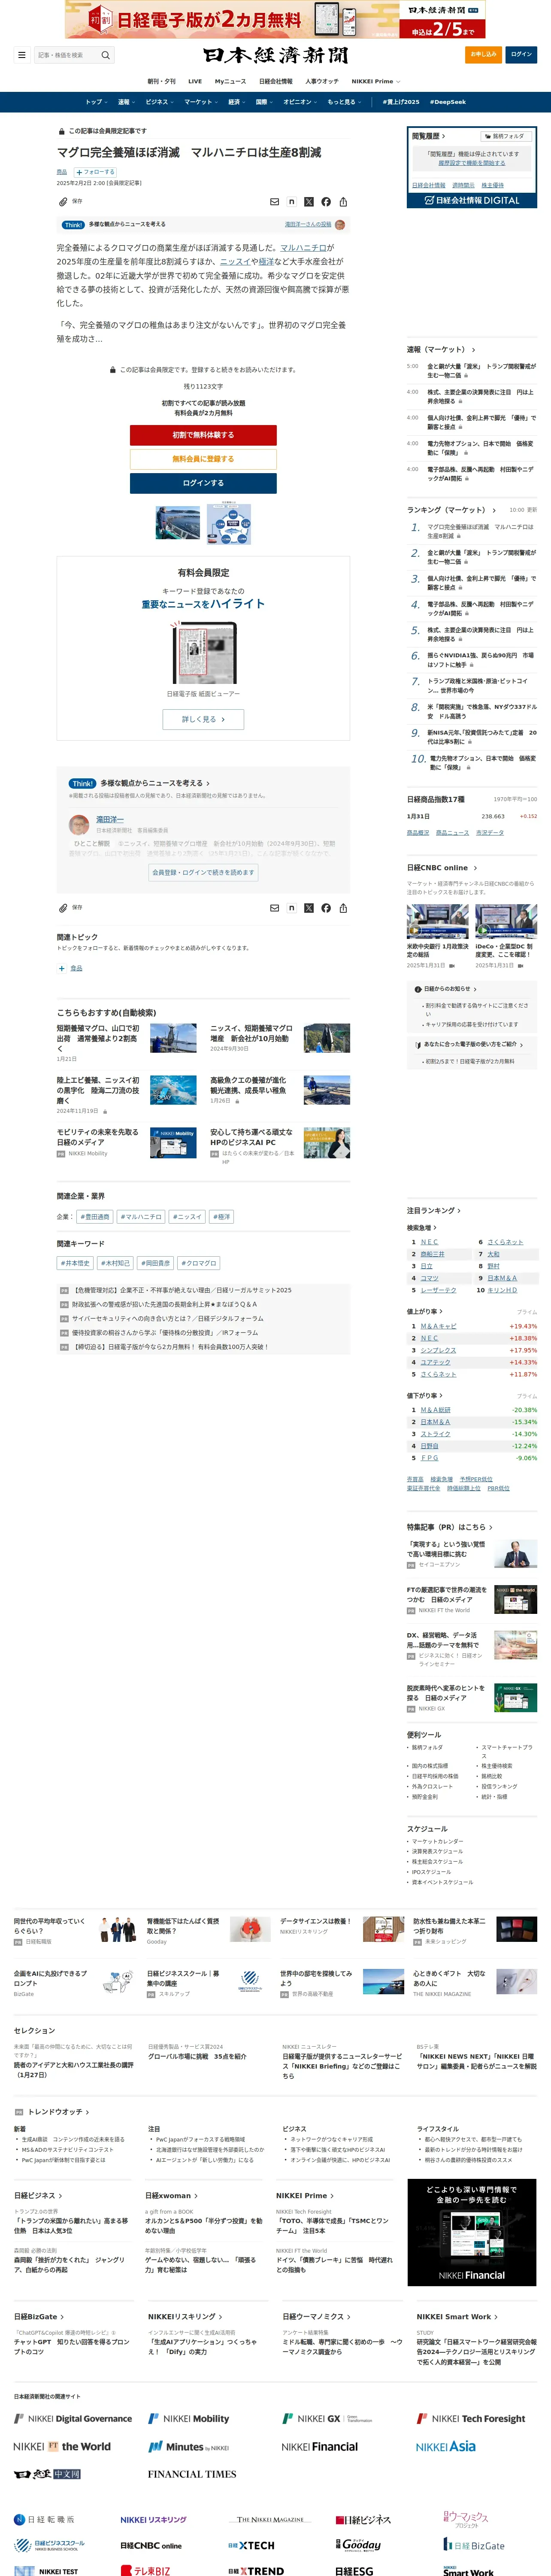Share on Facebook icon above article
Screen dimensions: 551x2576
click(326, 202)
